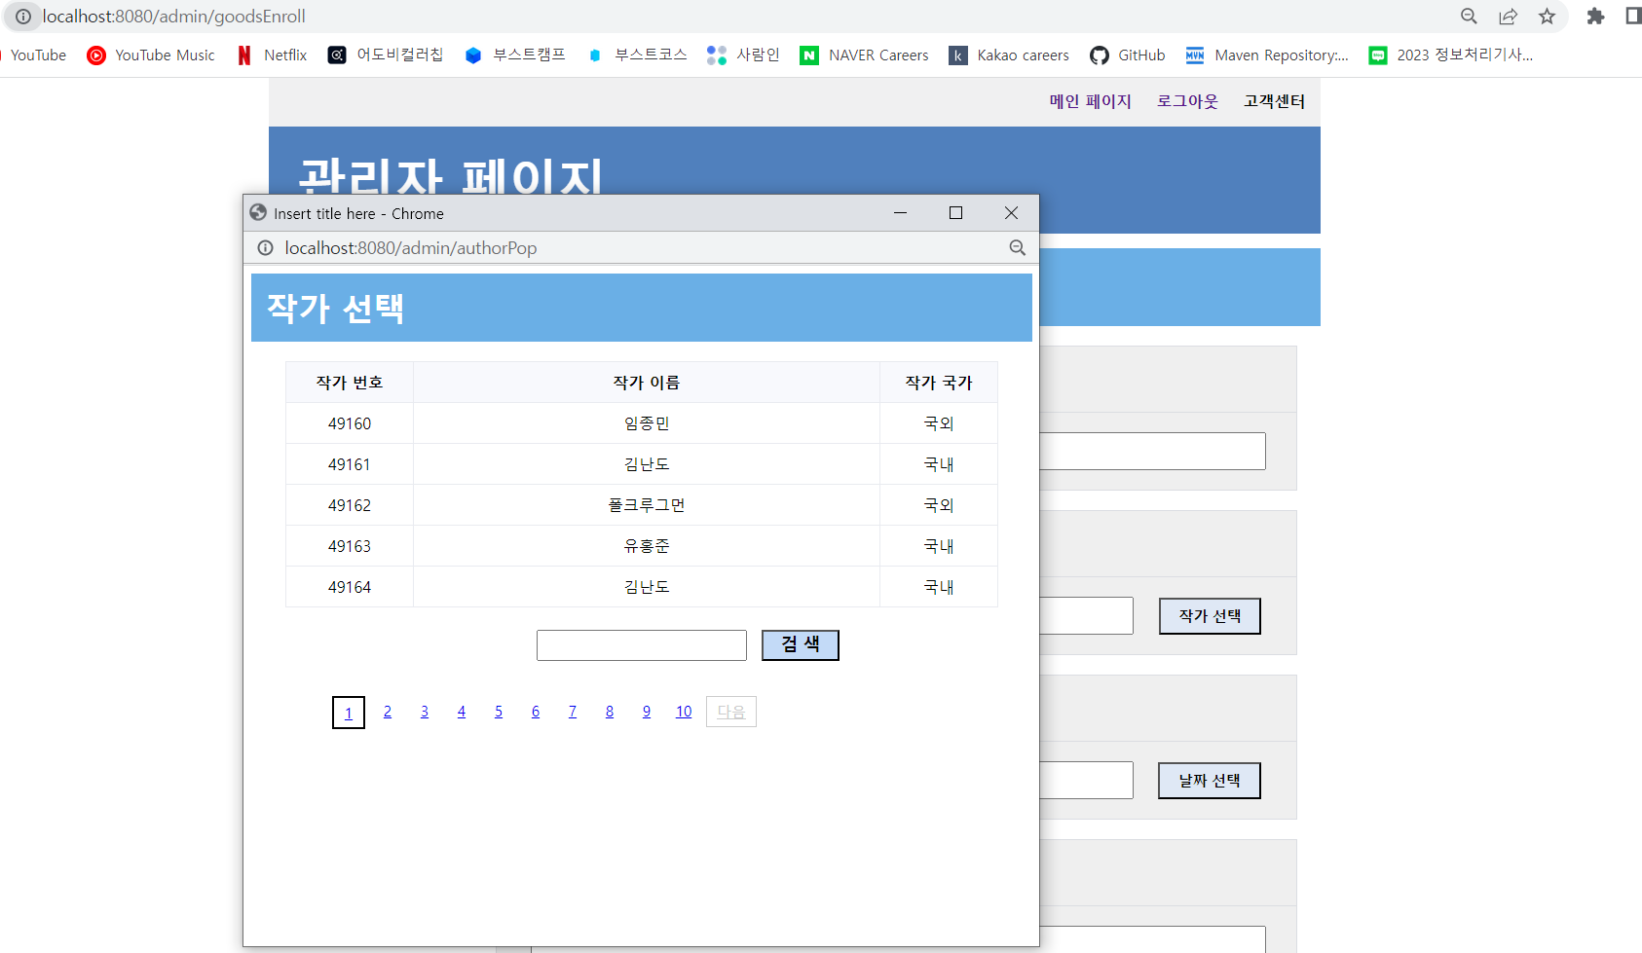Click the 작가 이름 column header

[x=647, y=383]
